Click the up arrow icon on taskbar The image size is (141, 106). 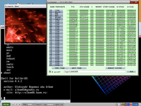[x=16, y=104]
